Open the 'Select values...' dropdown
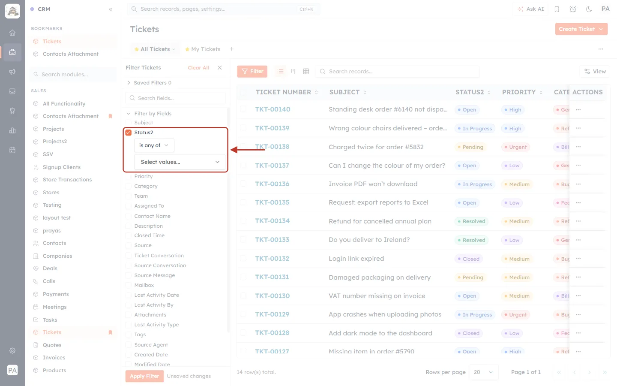The image size is (617, 386). 180,162
